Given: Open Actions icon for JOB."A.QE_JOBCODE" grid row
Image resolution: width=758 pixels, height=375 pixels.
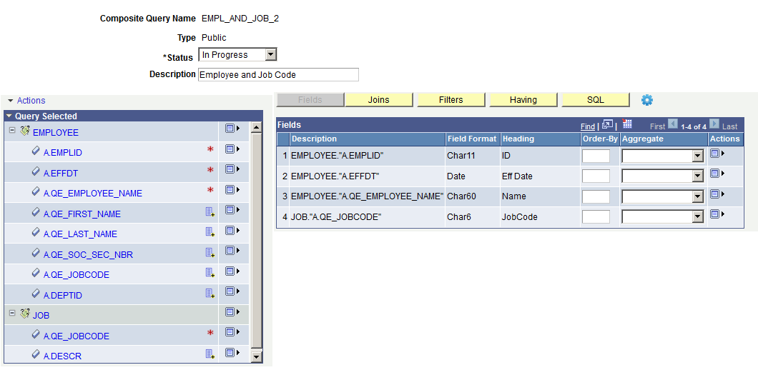Looking at the screenshot, I should pyautogui.click(x=717, y=214).
